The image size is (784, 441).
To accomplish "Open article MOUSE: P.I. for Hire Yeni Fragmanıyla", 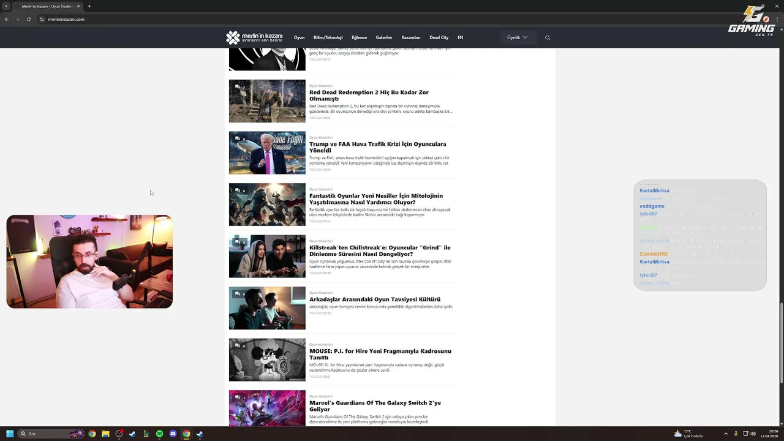I will [380, 354].
